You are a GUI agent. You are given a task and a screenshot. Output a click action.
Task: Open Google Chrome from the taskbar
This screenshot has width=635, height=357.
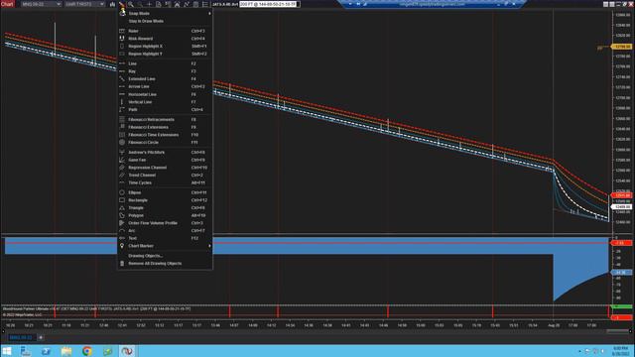tap(86, 351)
